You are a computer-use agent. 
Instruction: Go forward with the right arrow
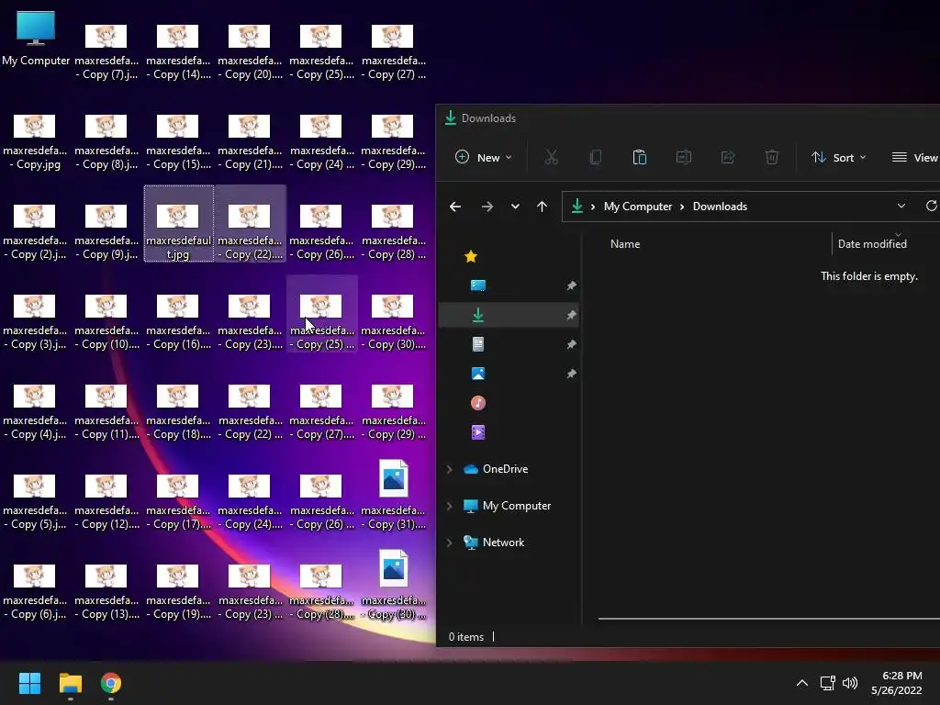[x=487, y=207]
